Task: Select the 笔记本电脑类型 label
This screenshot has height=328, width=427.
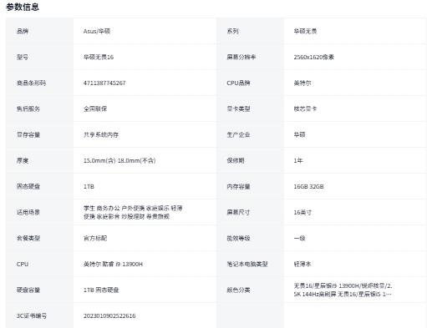Action: (247, 264)
